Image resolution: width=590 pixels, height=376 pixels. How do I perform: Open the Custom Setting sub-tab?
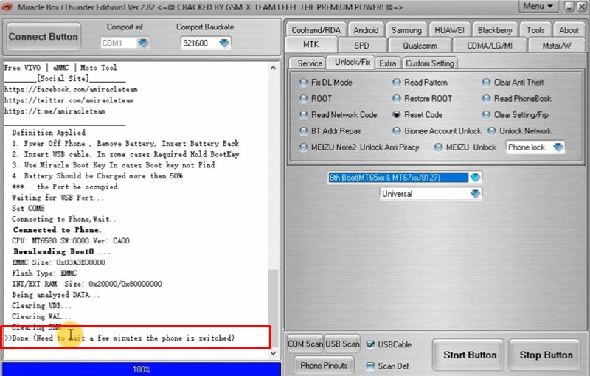pos(430,63)
